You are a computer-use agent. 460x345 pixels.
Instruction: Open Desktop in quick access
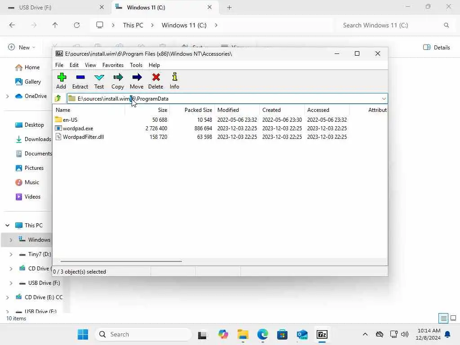pyautogui.click(x=30, y=125)
